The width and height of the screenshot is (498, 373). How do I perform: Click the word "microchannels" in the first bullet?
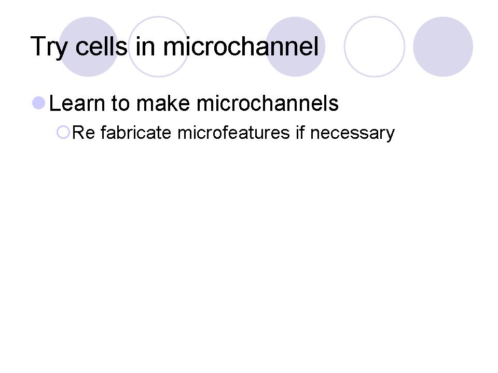(x=268, y=104)
